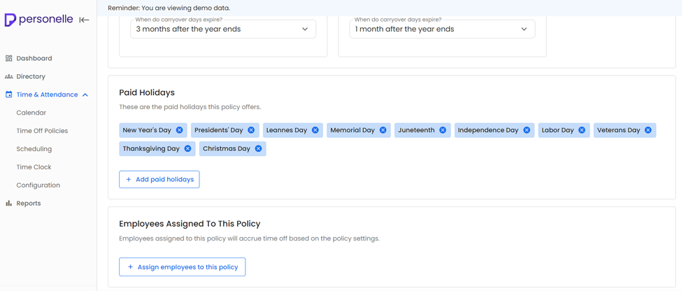Remove the New Year's Day holiday chip
Image resolution: width=682 pixels, height=291 pixels.
180,130
